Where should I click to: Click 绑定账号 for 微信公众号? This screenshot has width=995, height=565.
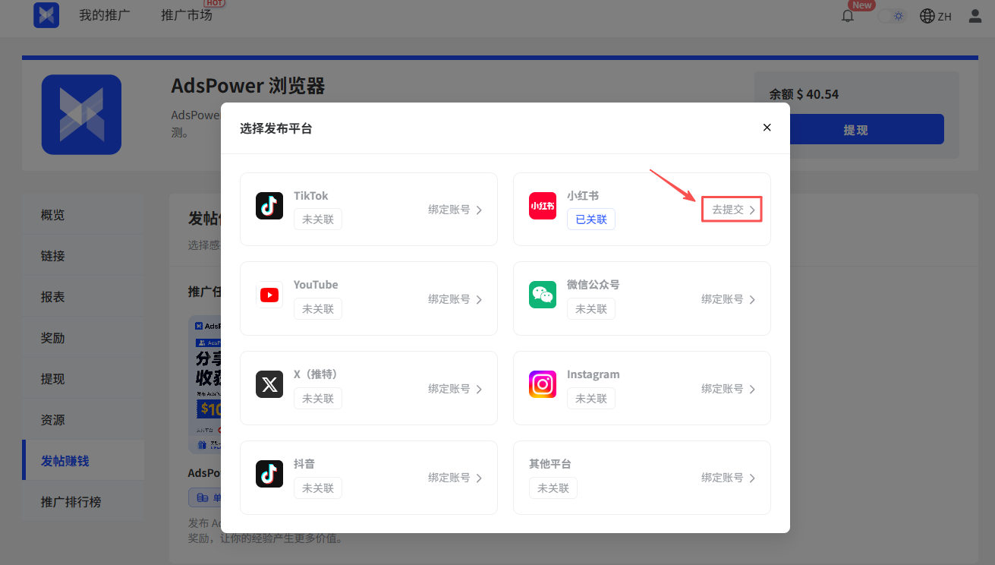pos(729,299)
